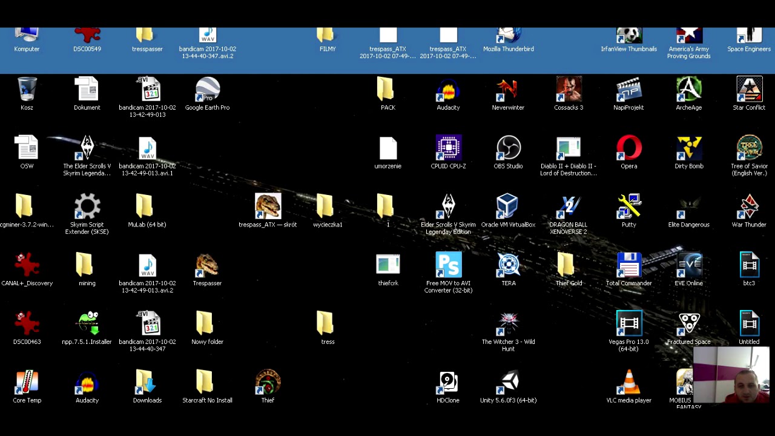The width and height of the screenshot is (775, 436).
Task: Open Skyrim Script Extender (SKSE)
Action: click(87, 214)
